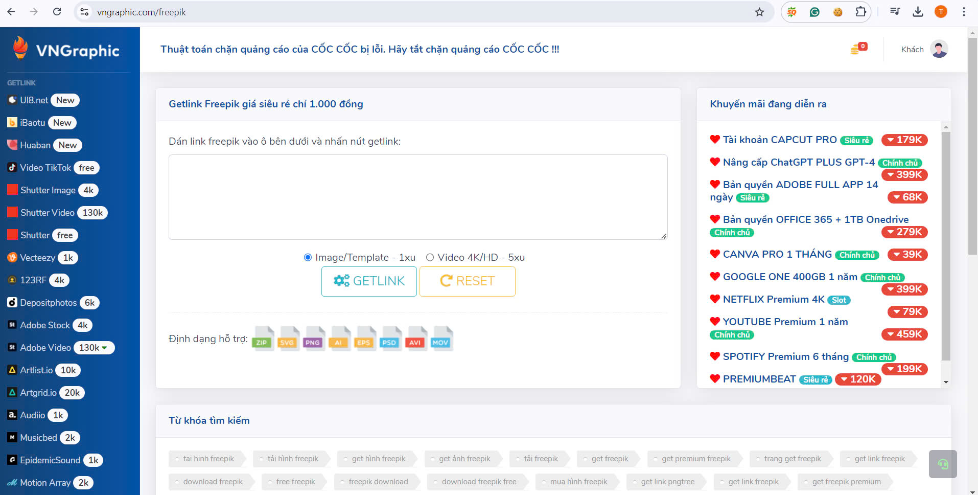Open the Chrome profile avatar T
This screenshot has height=495, width=978.
coord(941,12)
